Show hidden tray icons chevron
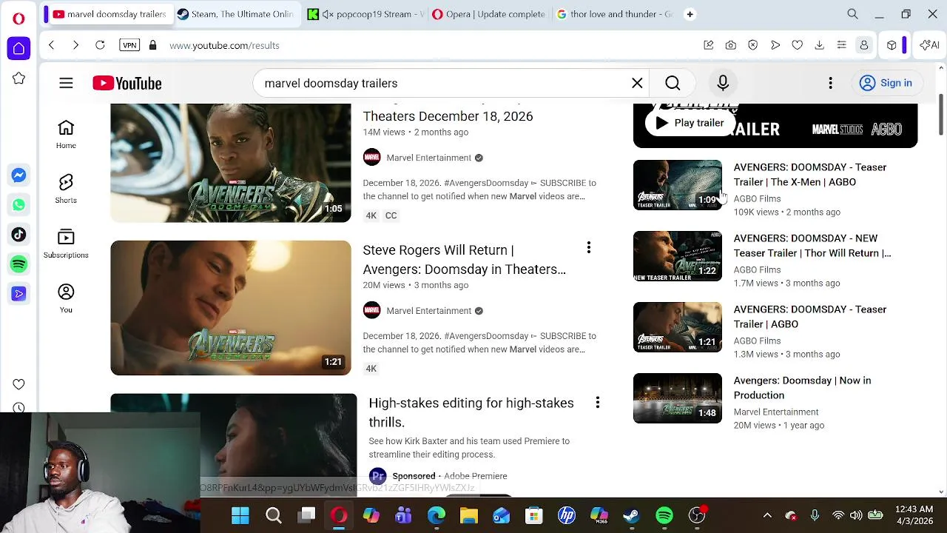Viewport: 947px width, 533px height. pos(767,515)
